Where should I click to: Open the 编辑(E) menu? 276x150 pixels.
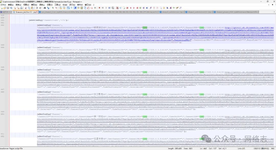click(x=10, y=5)
